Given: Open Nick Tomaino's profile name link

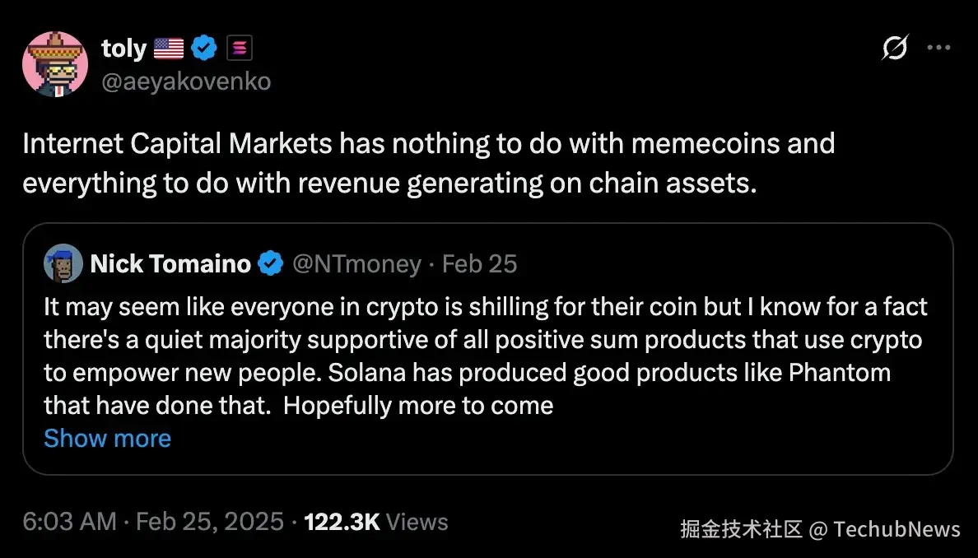Looking at the screenshot, I should pyautogui.click(x=170, y=263).
